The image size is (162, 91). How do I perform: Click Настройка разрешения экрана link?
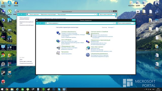[98, 44]
